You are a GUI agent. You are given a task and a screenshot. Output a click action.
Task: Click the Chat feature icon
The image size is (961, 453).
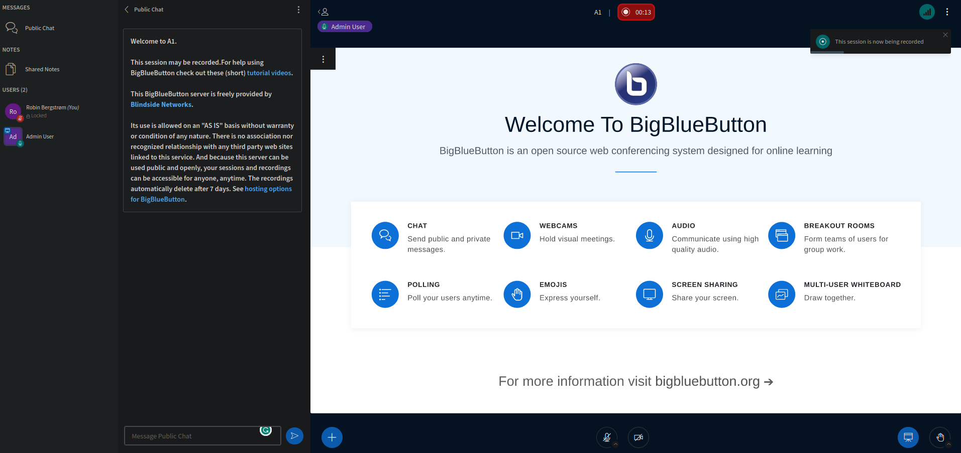385,235
